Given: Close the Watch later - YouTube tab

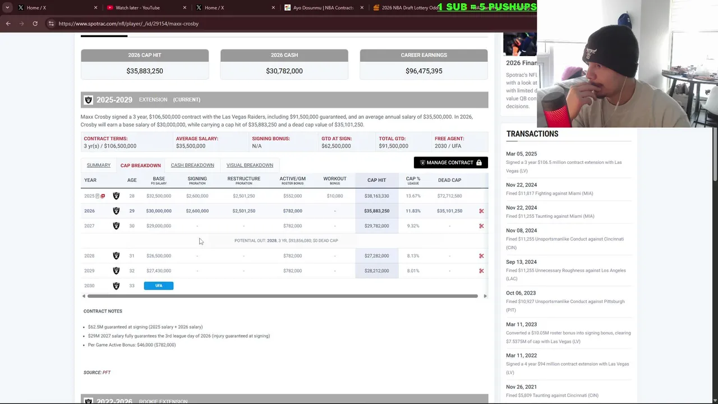Looking at the screenshot, I should pyautogui.click(x=185, y=8).
